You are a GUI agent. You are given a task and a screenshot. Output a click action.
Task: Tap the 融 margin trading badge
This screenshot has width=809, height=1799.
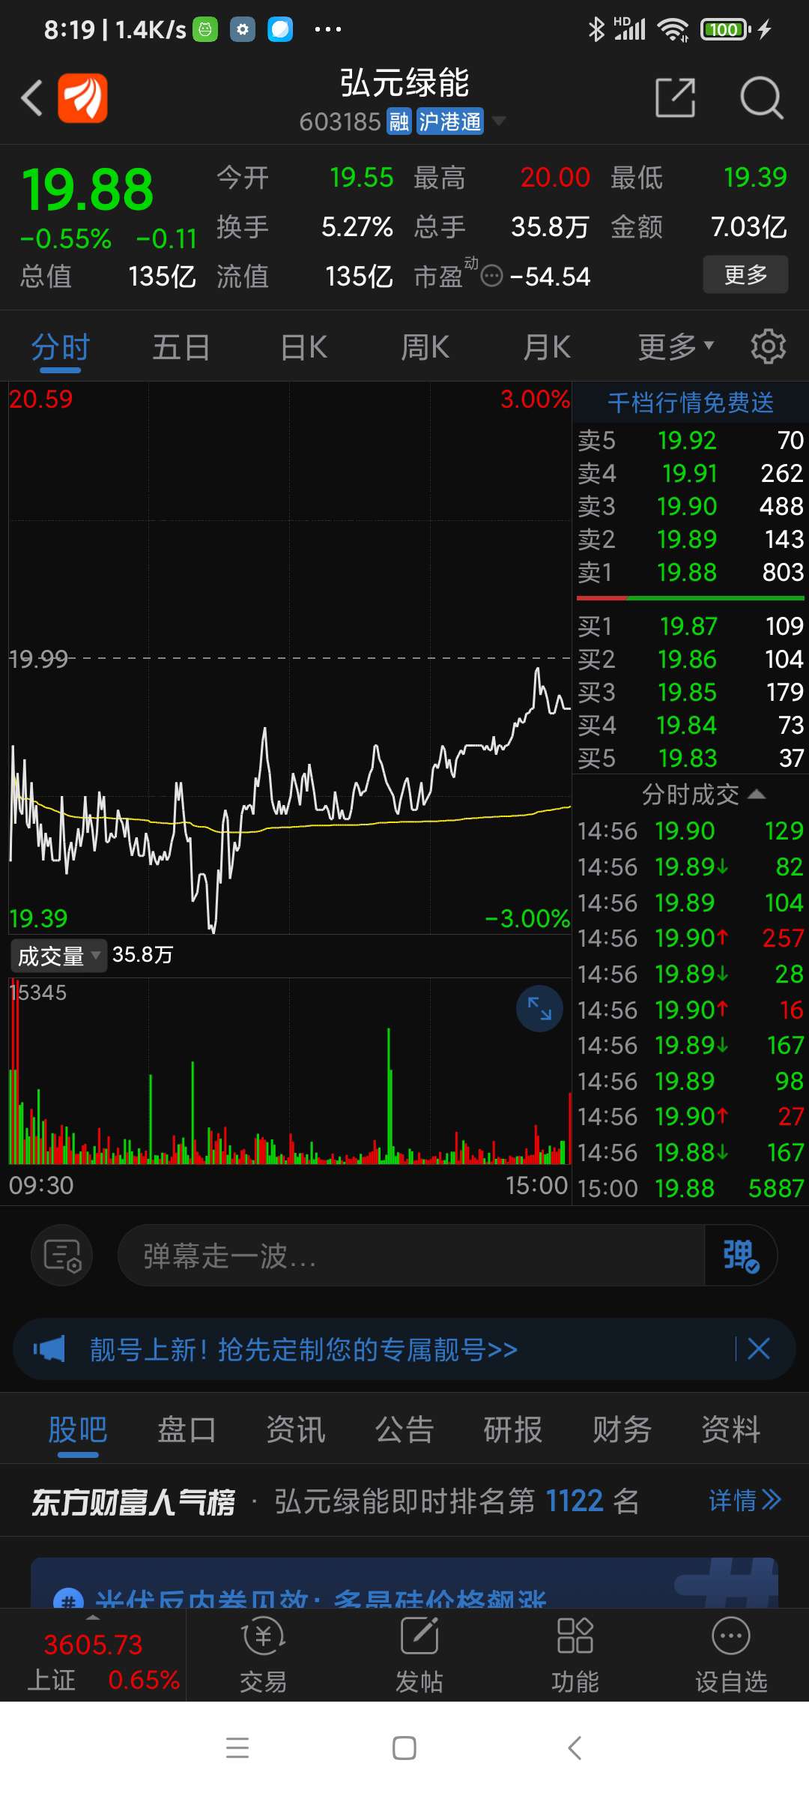coord(399,121)
